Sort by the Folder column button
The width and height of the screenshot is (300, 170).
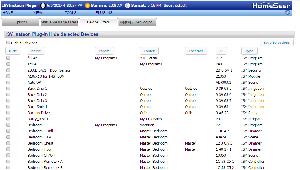pos(149,51)
